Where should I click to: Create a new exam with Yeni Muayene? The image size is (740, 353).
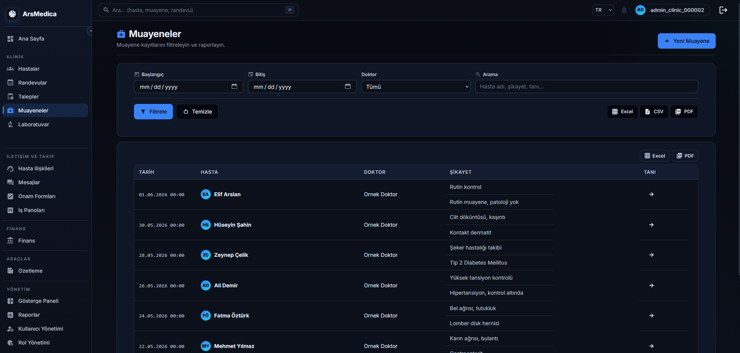click(686, 41)
